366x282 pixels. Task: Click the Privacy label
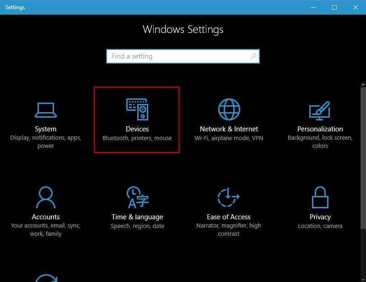pos(320,217)
